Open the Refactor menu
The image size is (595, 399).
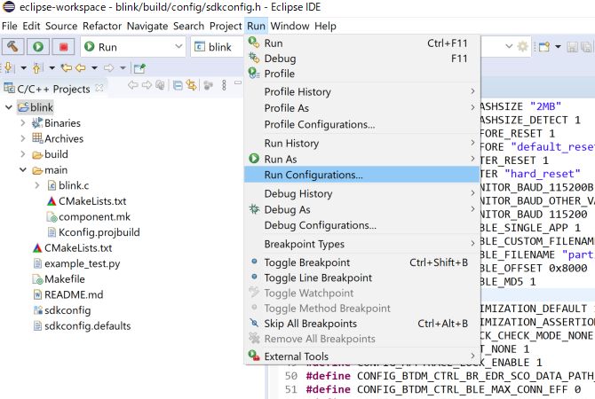pos(102,26)
